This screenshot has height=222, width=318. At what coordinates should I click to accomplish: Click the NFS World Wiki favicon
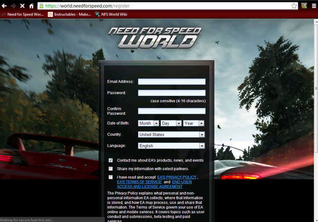(x=97, y=14)
